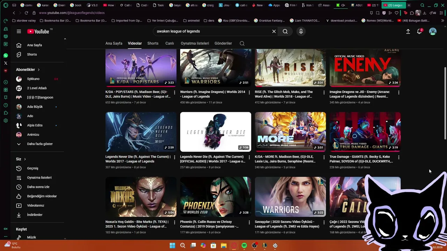Expand the bookmarks bar overflow chevron

pyautogui.click(x=443, y=21)
